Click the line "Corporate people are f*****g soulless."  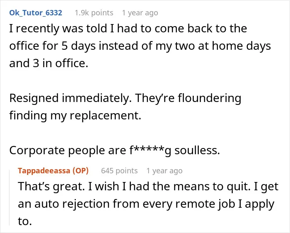tap(114, 150)
